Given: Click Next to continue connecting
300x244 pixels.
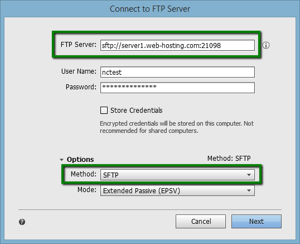Looking at the screenshot, I should coord(257,222).
